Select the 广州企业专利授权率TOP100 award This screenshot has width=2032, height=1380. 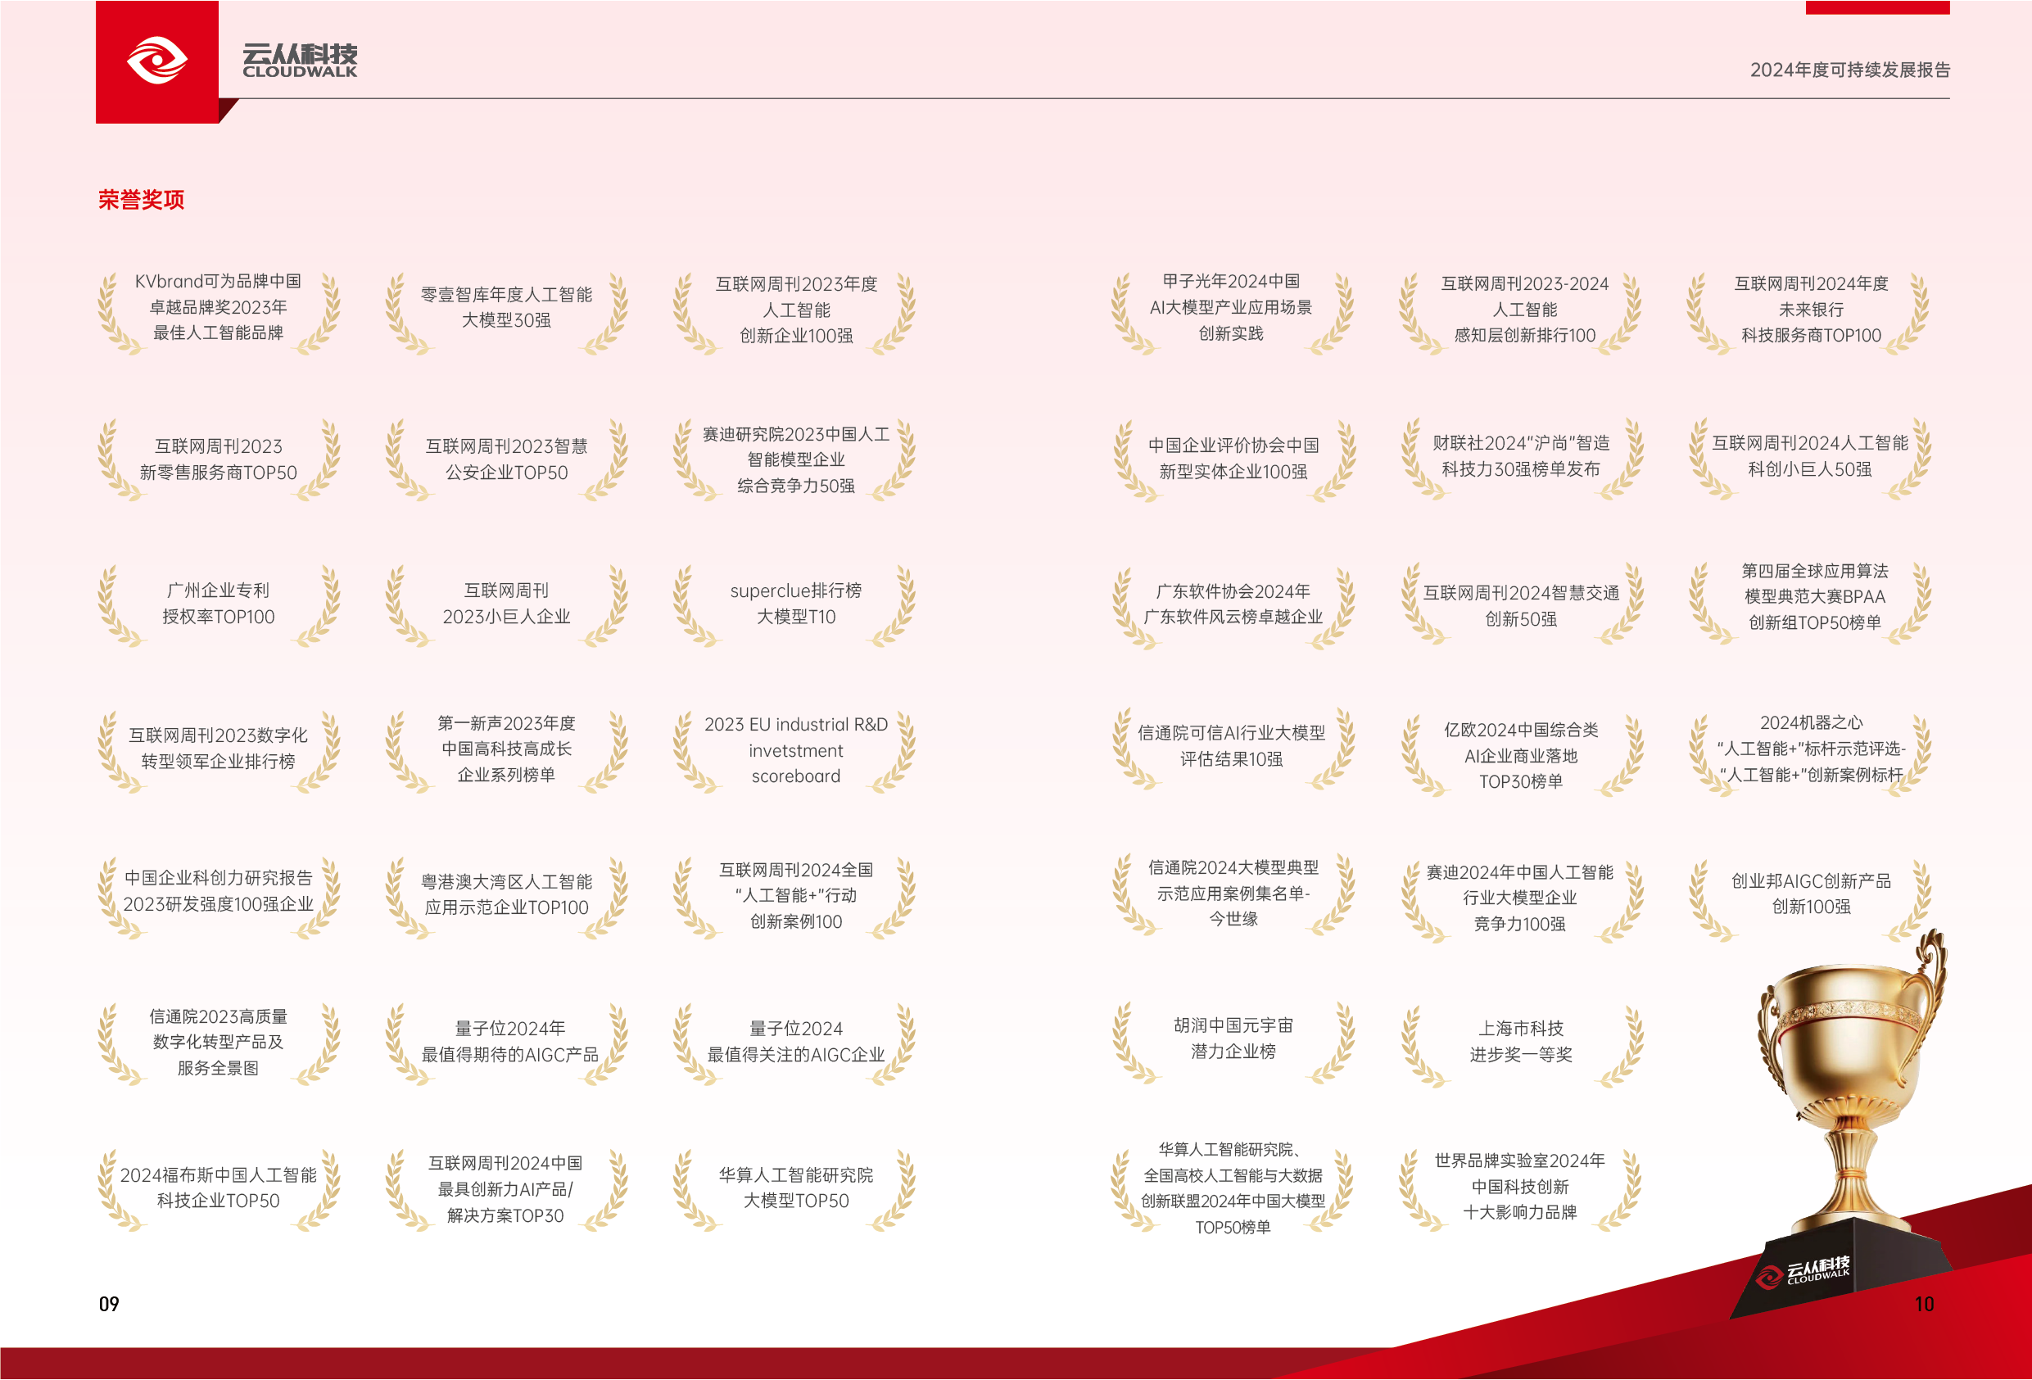[218, 604]
